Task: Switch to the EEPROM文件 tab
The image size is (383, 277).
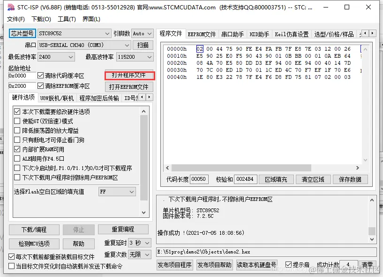Action: (202, 33)
